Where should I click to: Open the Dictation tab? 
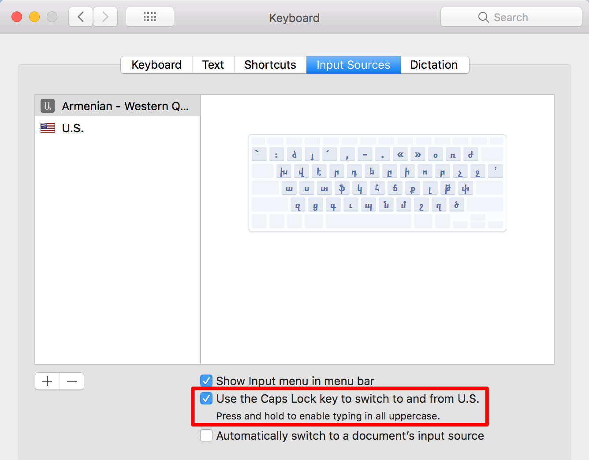coord(434,65)
